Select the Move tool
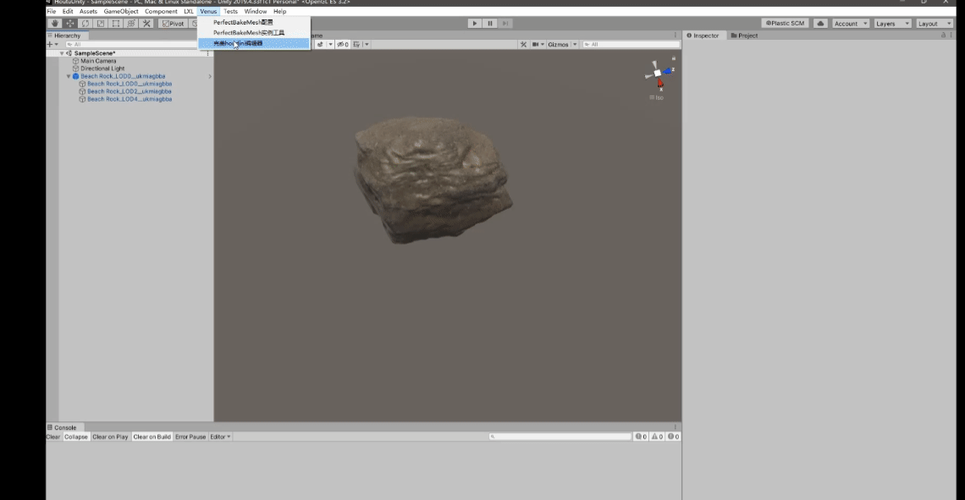This screenshot has height=500, width=965. point(70,24)
